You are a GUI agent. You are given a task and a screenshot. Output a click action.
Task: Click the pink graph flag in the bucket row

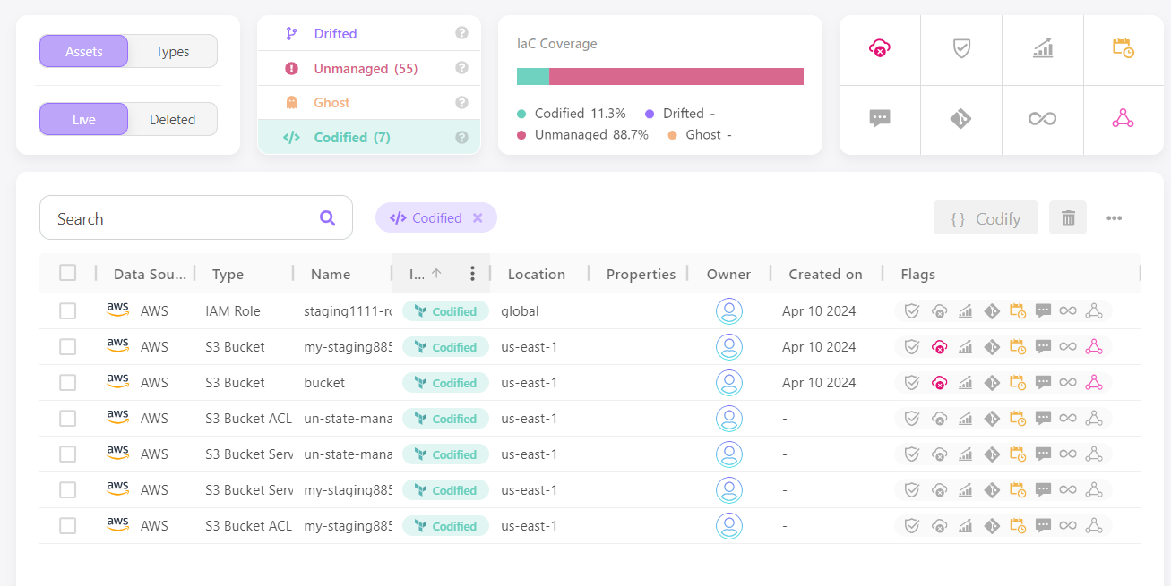(1093, 383)
